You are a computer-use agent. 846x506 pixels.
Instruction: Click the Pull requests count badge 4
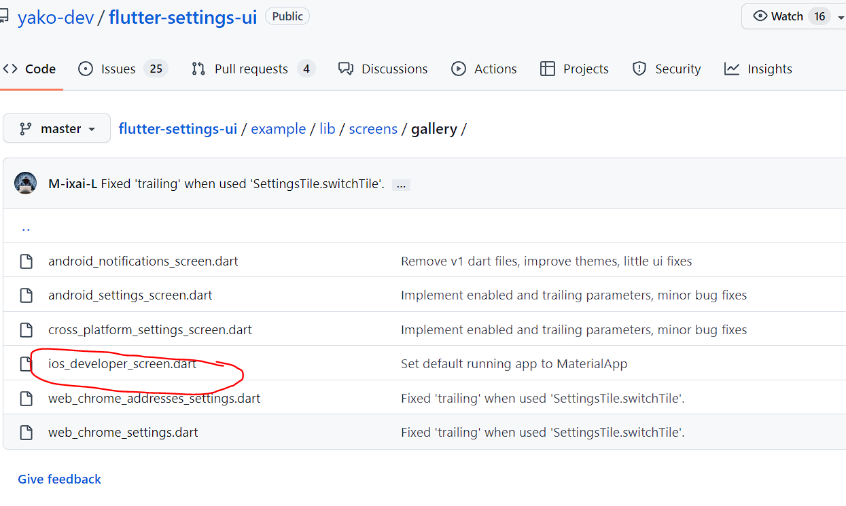point(306,69)
